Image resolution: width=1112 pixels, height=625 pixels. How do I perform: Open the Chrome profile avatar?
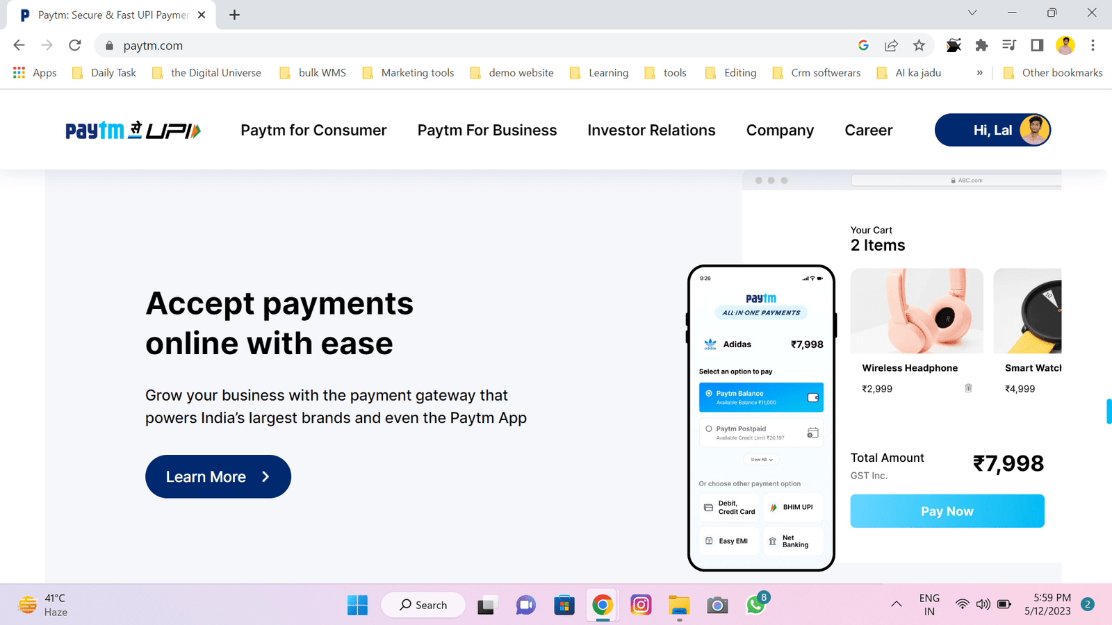(1065, 45)
